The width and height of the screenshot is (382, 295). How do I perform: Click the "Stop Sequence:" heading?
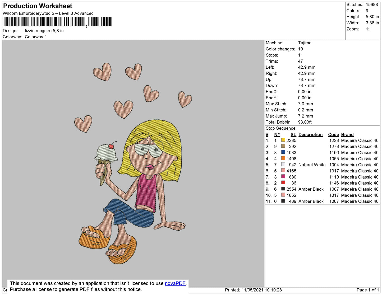(281, 128)
